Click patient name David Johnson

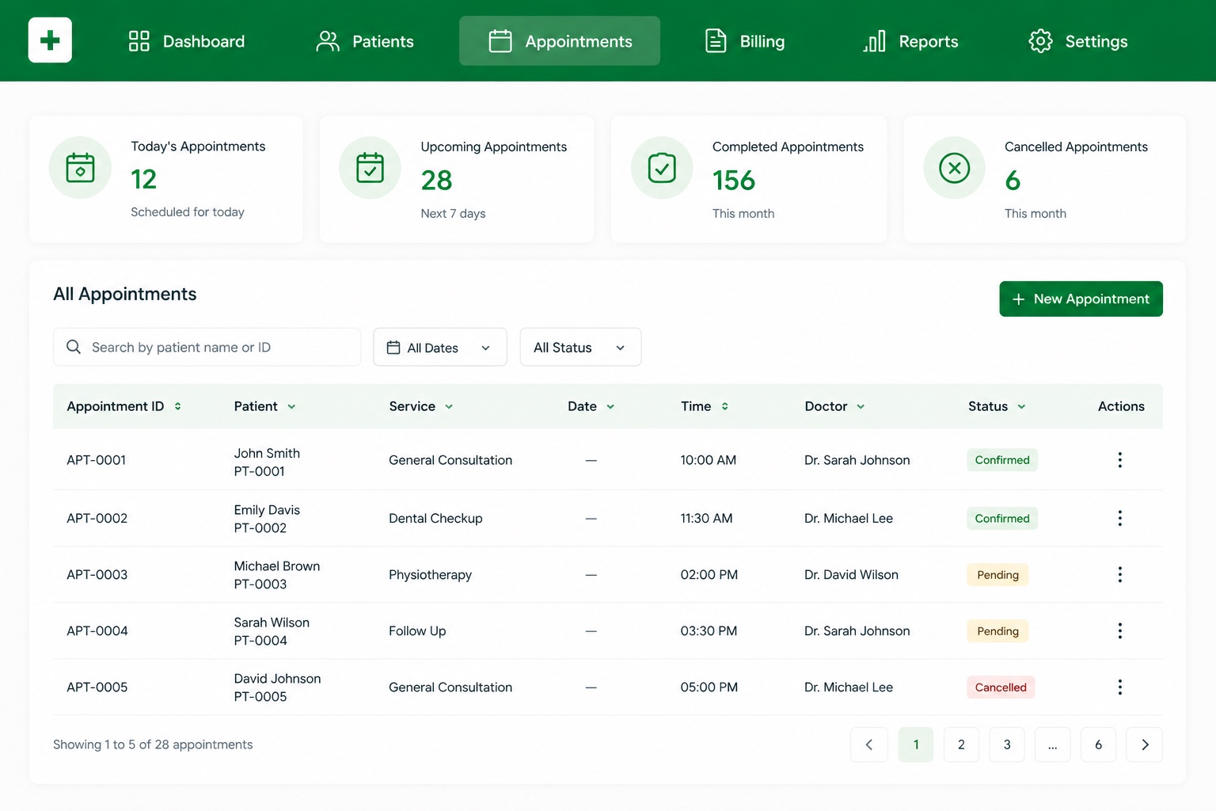277,679
